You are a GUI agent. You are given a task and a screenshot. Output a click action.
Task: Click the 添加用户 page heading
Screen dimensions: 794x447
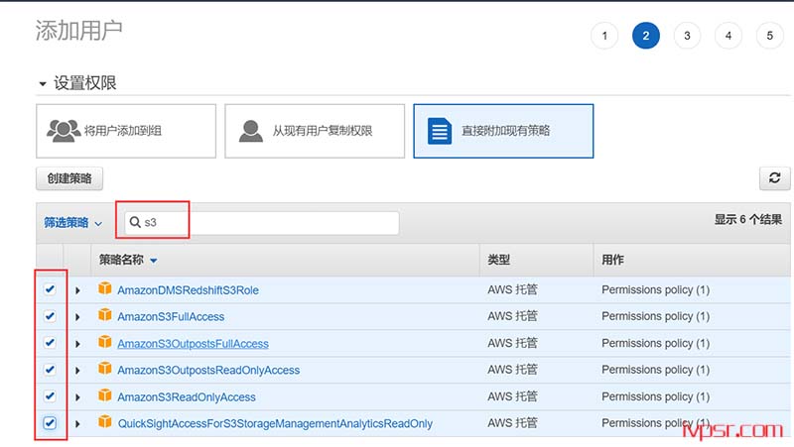coord(78,31)
